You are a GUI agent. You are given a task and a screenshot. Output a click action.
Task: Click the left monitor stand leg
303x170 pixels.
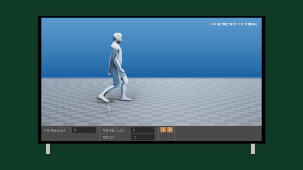point(48,149)
